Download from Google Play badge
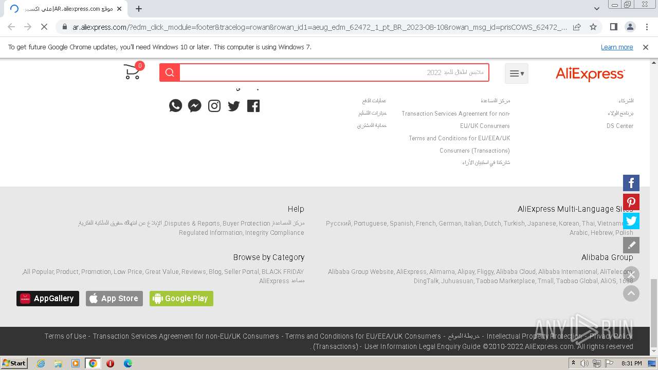The image size is (658, 370). point(181,299)
